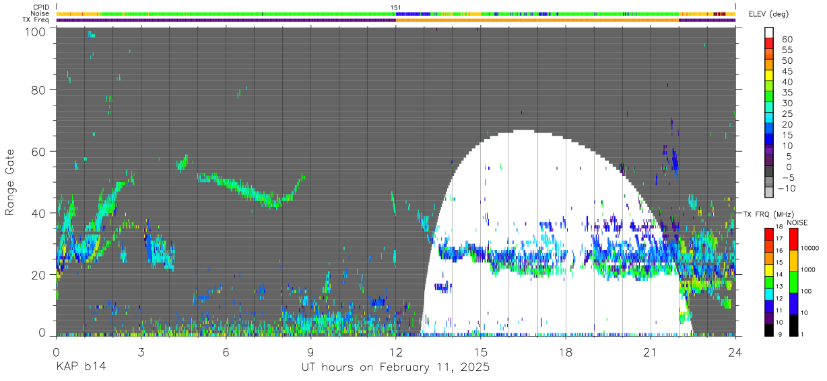The width and height of the screenshot is (827, 381).
Task: Select the 60 tick on the Range Gate axis
Action: (x=39, y=152)
